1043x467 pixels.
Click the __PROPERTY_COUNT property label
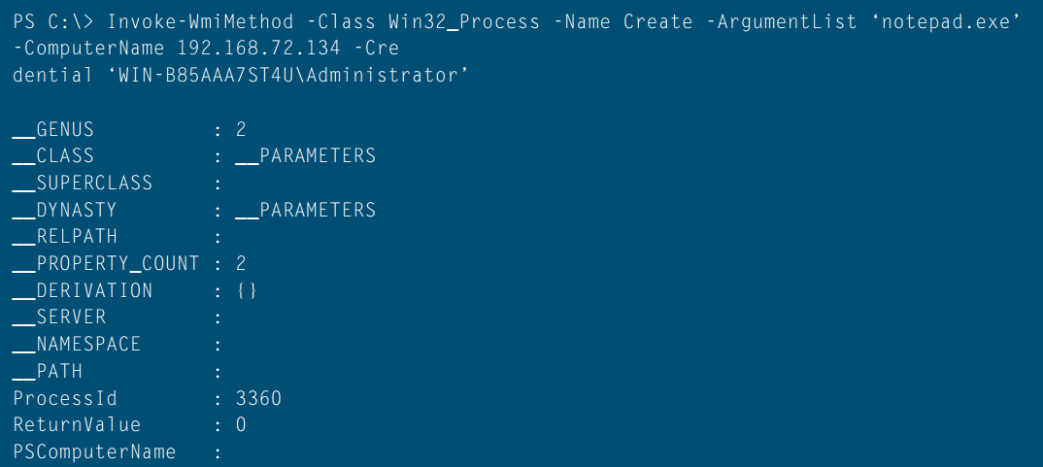point(106,263)
